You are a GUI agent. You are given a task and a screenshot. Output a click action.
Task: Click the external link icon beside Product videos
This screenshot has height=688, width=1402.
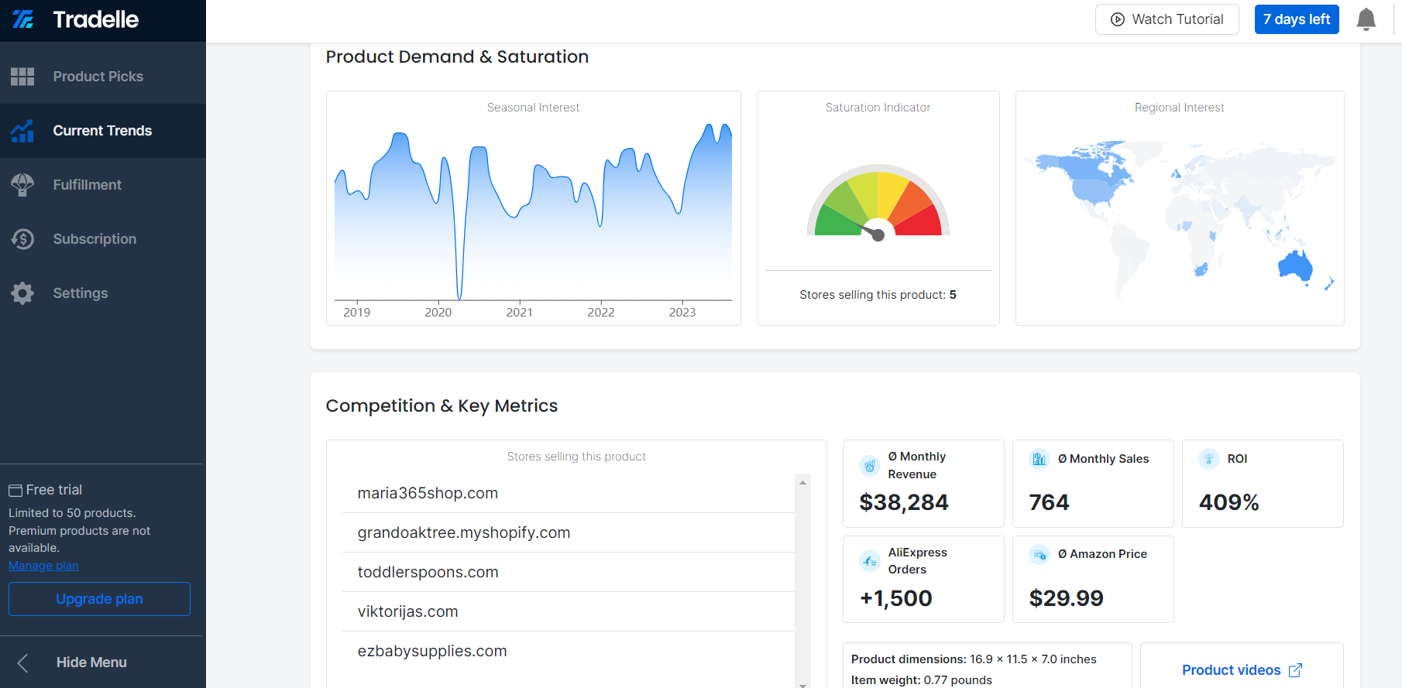pos(1295,670)
